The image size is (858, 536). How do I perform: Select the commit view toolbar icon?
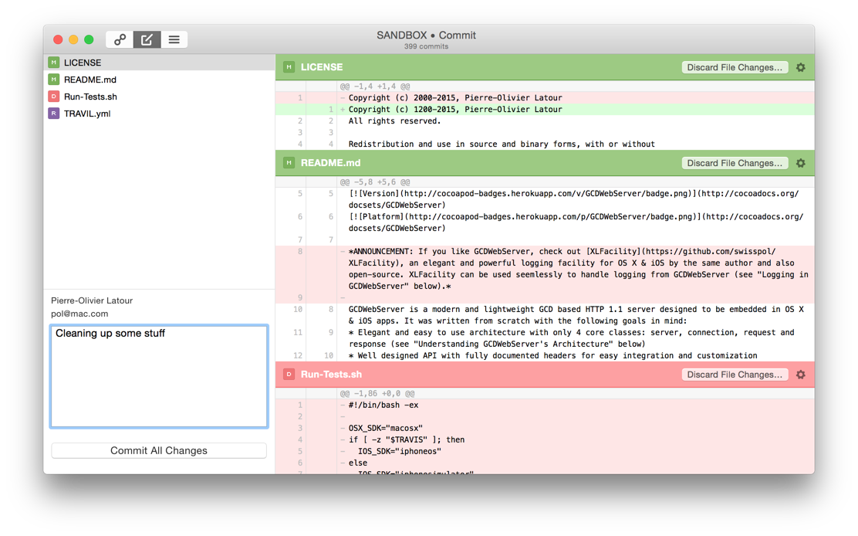coord(147,39)
